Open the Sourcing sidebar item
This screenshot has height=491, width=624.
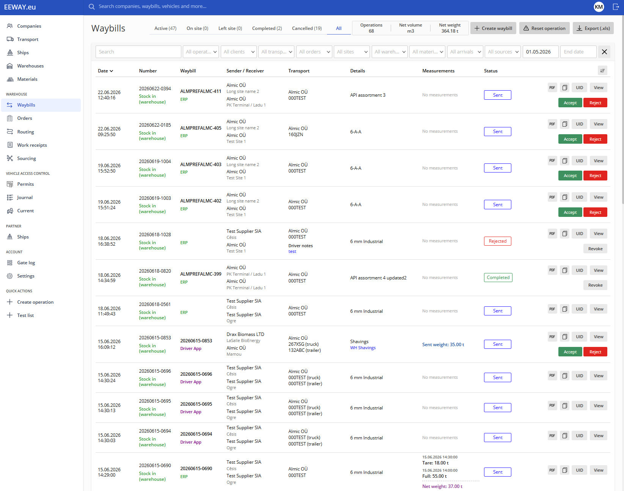coord(27,158)
